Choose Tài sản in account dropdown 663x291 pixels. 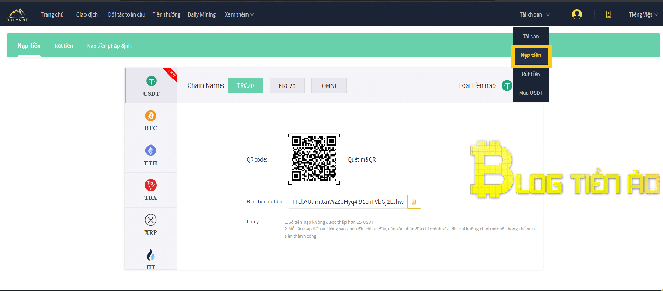(531, 36)
